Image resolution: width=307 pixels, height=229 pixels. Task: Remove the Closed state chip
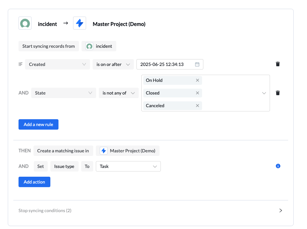(x=197, y=93)
